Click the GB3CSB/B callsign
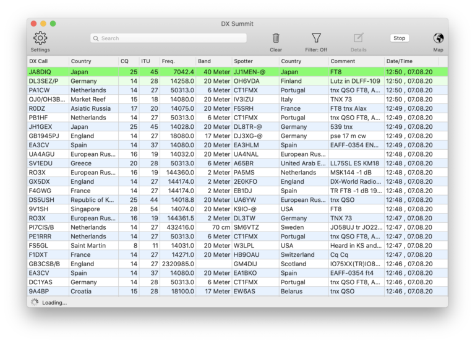The image size is (475, 343). point(44,264)
